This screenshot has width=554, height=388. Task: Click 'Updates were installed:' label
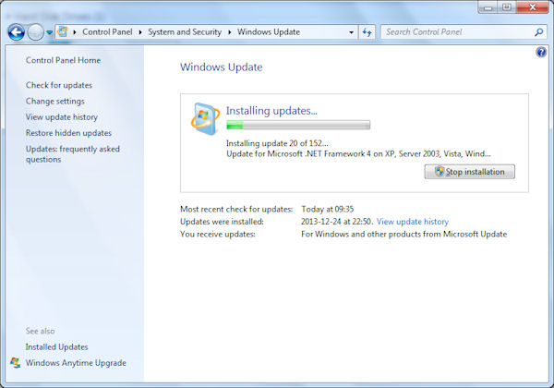tap(222, 222)
